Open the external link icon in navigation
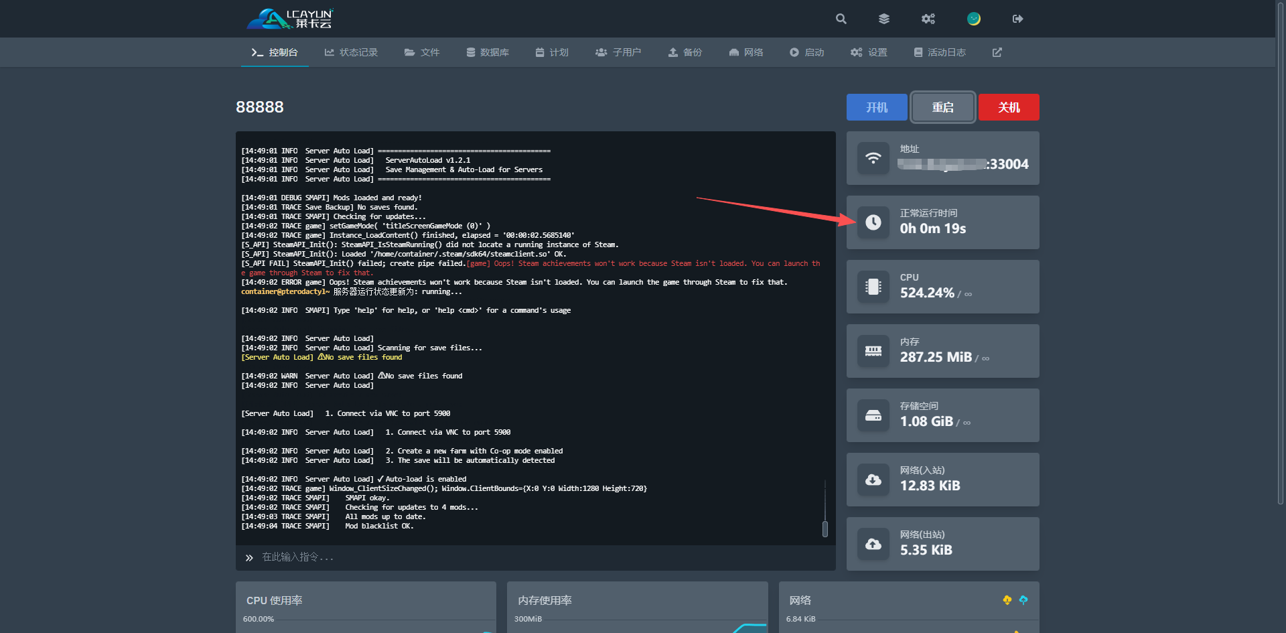The height and width of the screenshot is (633, 1286). pyautogui.click(x=997, y=52)
